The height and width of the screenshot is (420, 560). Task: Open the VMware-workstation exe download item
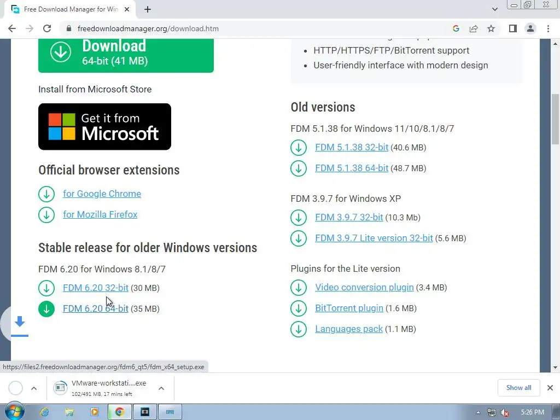point(103,388)
